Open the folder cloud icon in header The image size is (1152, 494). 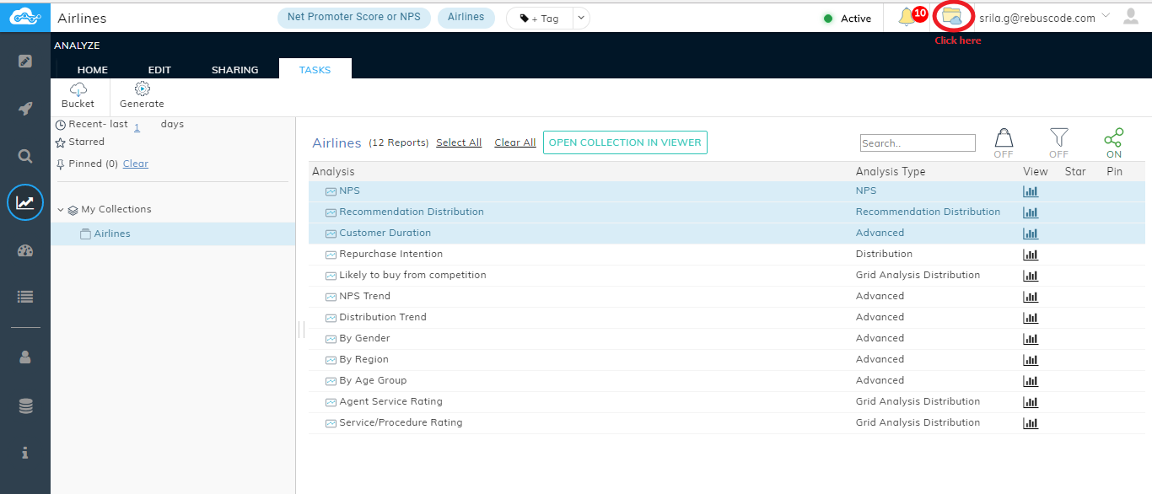click(x=952, y=16)
